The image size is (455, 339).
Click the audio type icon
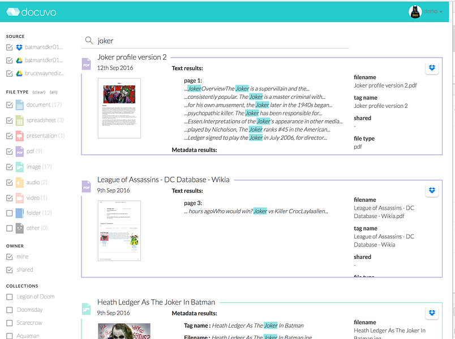[20, 182]
